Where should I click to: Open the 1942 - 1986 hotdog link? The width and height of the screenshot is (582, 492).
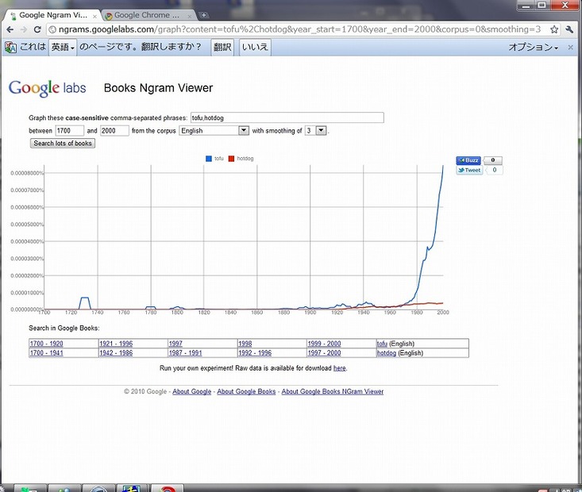coord(116,353)
